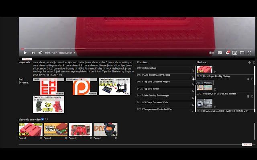257x160 pixels.
Task: Click the Markers list scrollbar
Action: coord(255,89)
